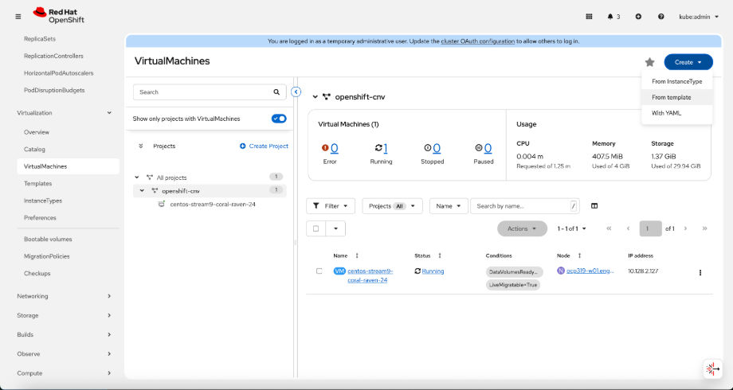Viewport: 733px width, 390px height.
Task: Click the manage columns icon
Action: tap(594, 206)
